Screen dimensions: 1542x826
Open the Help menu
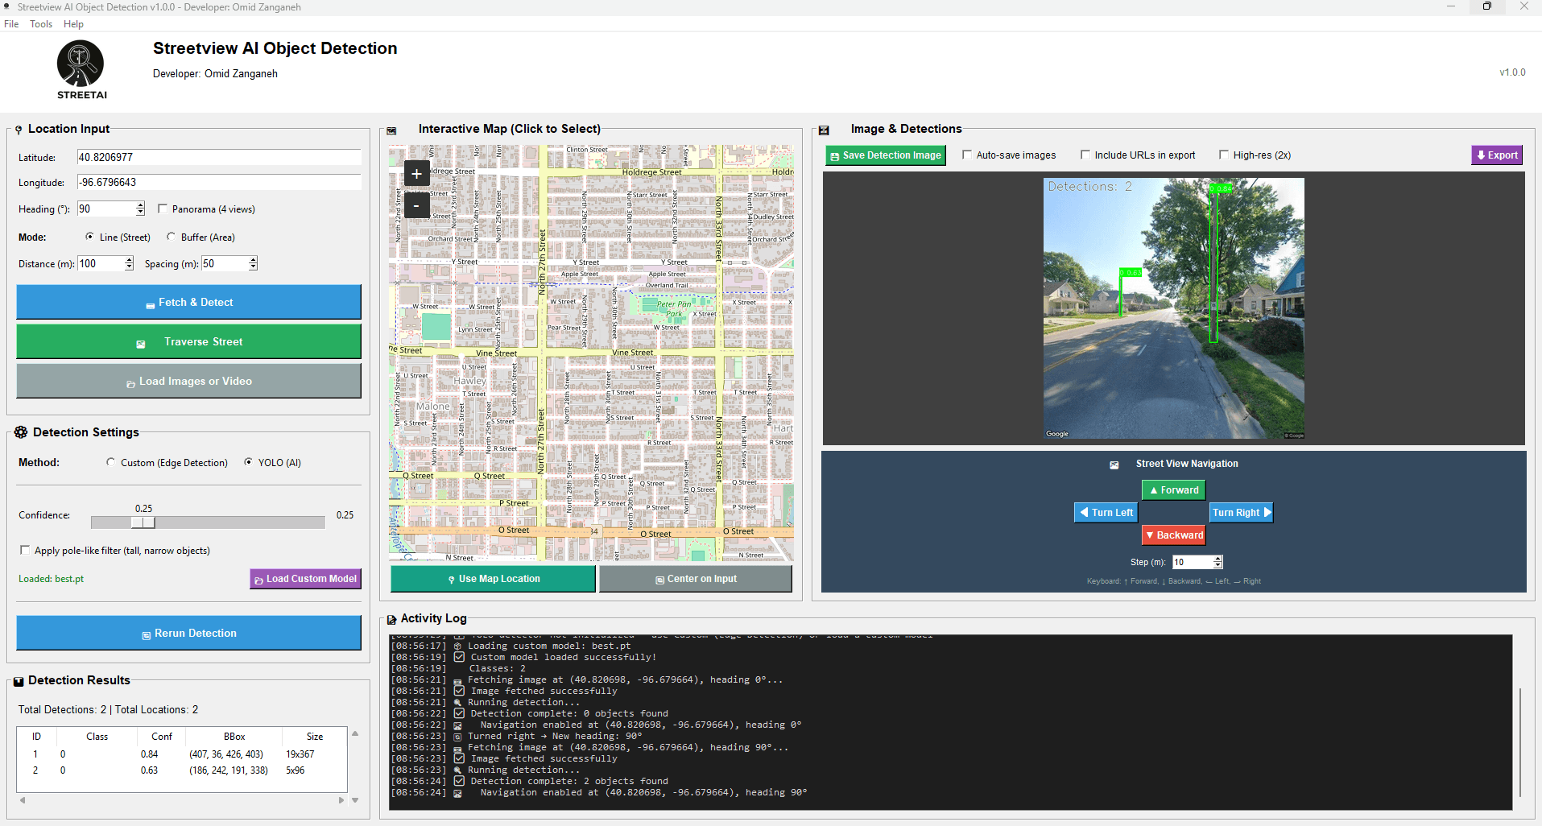click(x=73, y=23)
